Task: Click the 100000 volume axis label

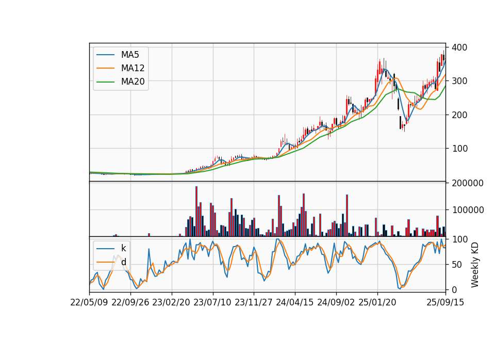Action: (468, 210)
